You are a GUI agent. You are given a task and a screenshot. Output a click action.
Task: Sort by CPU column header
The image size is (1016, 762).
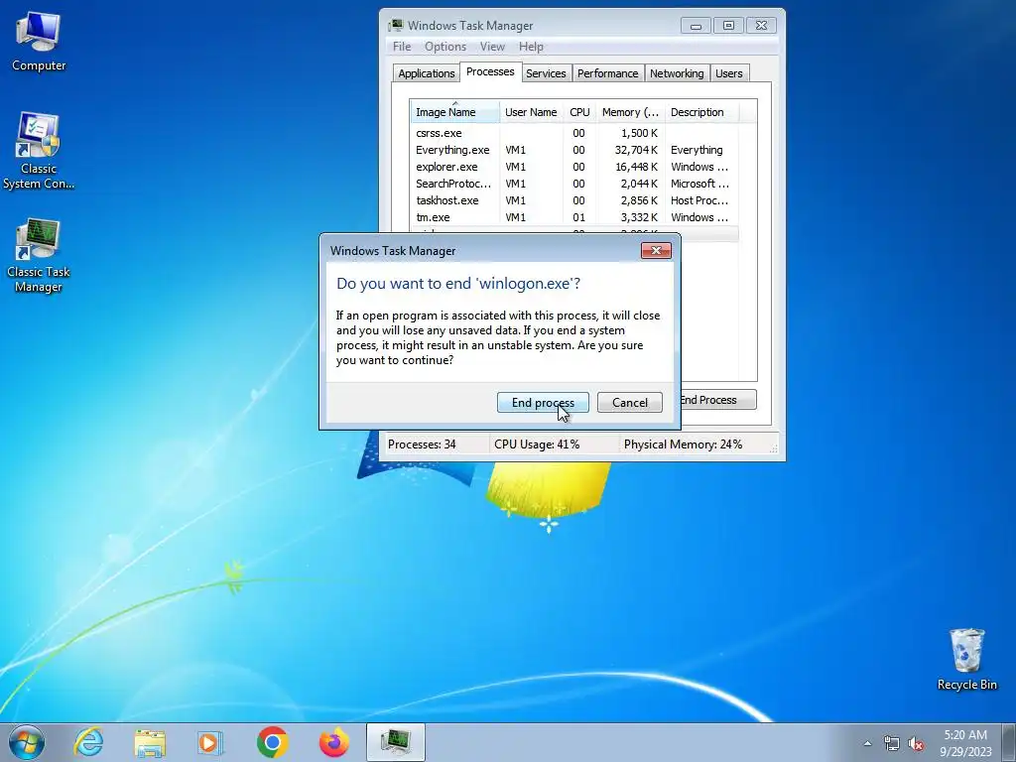pyautogui.click(x=579, y=112)
